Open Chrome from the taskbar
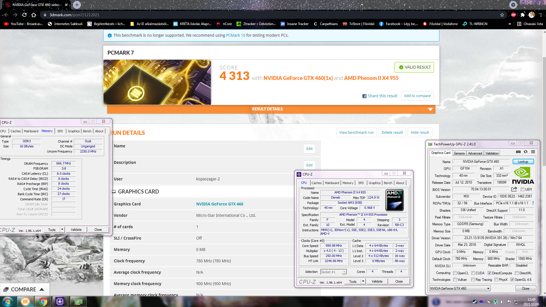This screenshot has width=546, height=307. [43, 302]
